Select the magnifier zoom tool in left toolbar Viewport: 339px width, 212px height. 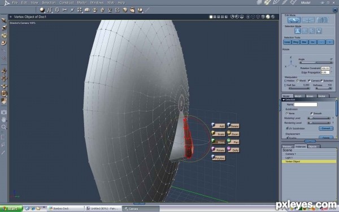point(4,127)
